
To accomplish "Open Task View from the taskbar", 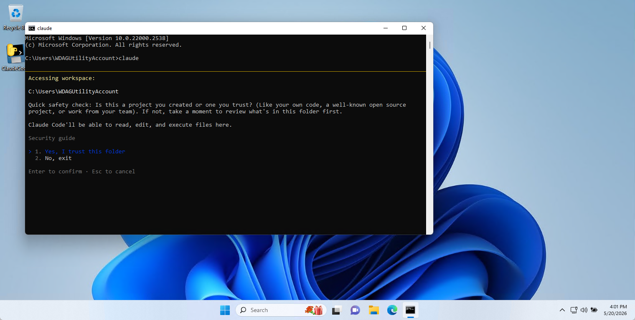I will click(x=337, y=310).
